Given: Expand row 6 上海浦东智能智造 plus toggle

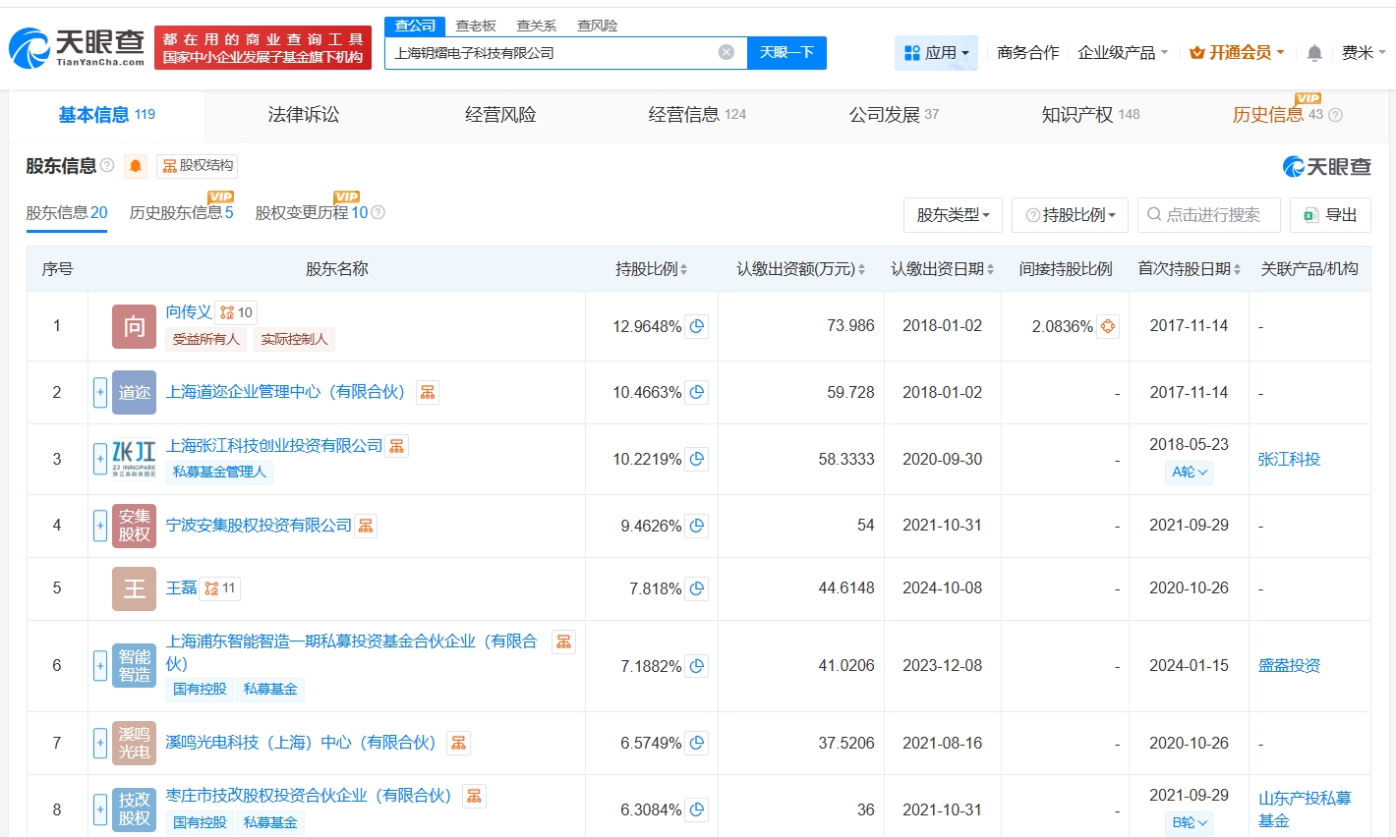Looking at the screenshot, I should coord(100,666).
